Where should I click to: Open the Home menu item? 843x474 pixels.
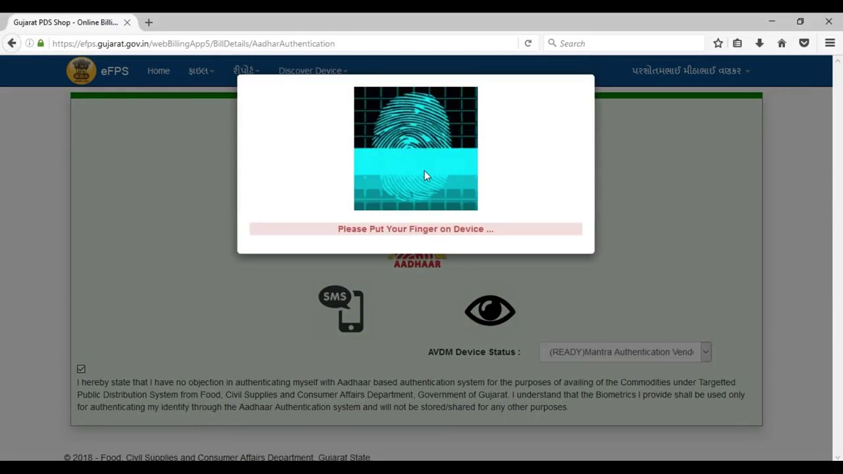[x=159, y=70]
